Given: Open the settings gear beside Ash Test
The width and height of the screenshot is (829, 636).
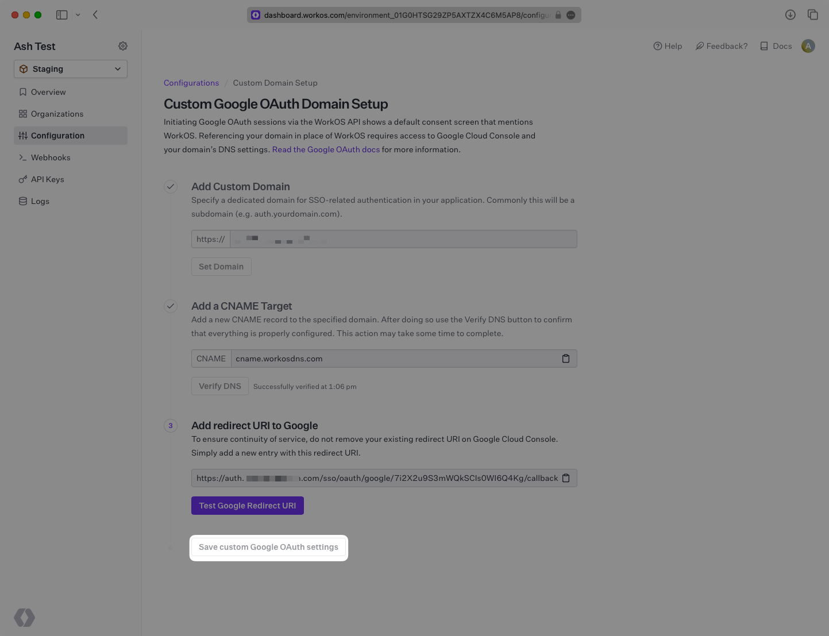Looking at the screenshot, I should [123, 46].
